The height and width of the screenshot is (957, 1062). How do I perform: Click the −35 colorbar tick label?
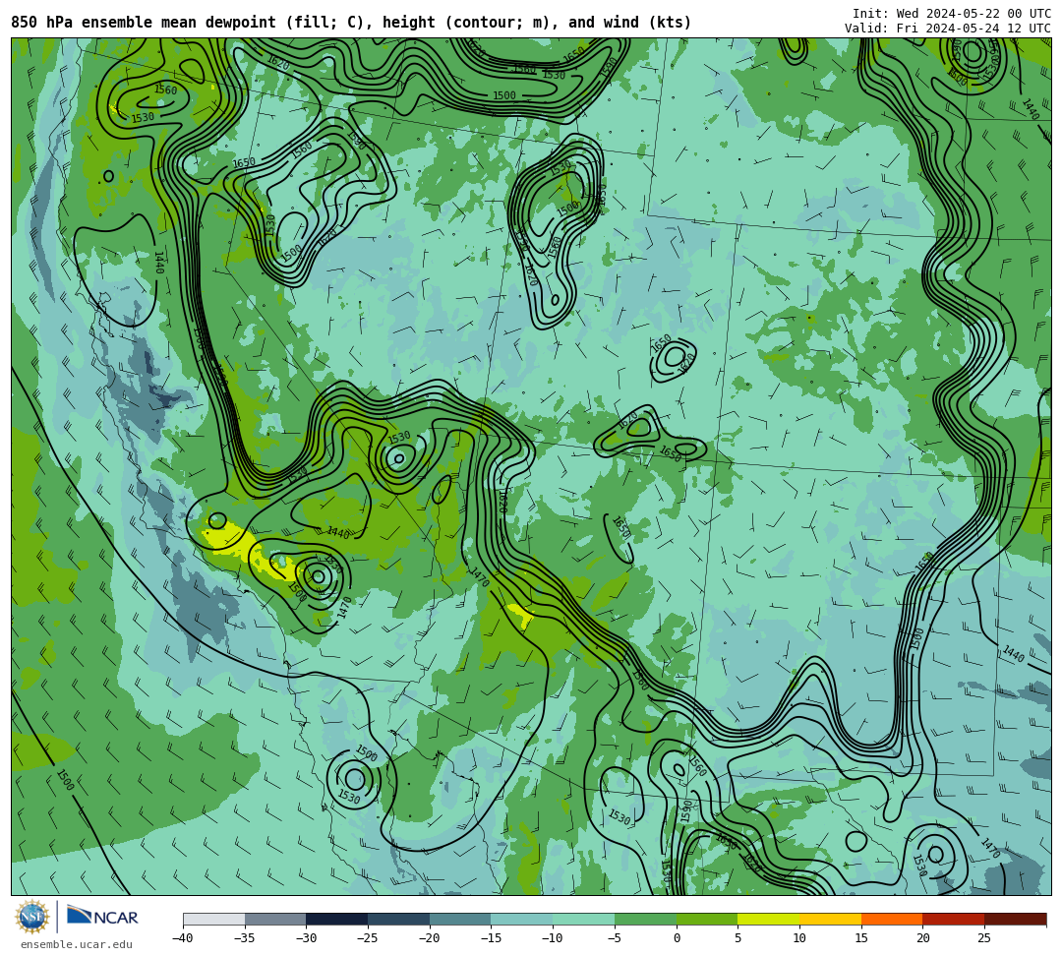click(245, 938)
